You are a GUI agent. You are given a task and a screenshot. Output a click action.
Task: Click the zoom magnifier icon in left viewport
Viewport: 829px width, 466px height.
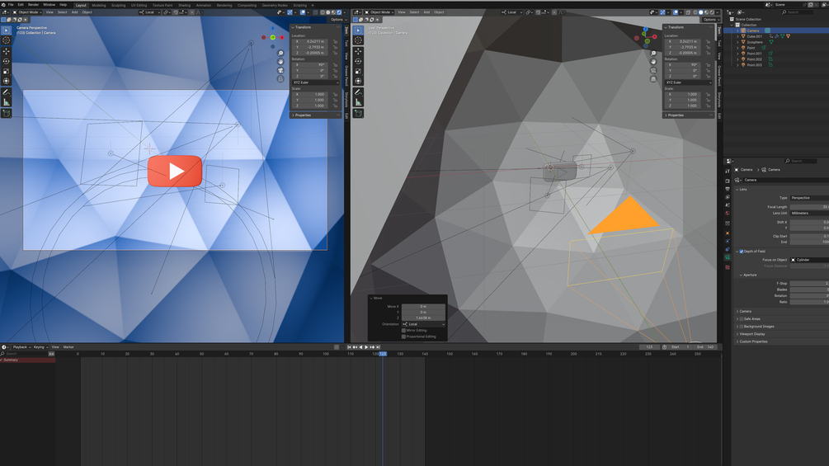(x=280, y=54)
